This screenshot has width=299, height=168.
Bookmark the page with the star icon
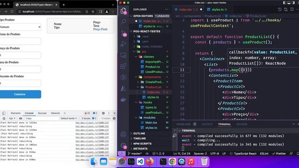tap(93, 12)
